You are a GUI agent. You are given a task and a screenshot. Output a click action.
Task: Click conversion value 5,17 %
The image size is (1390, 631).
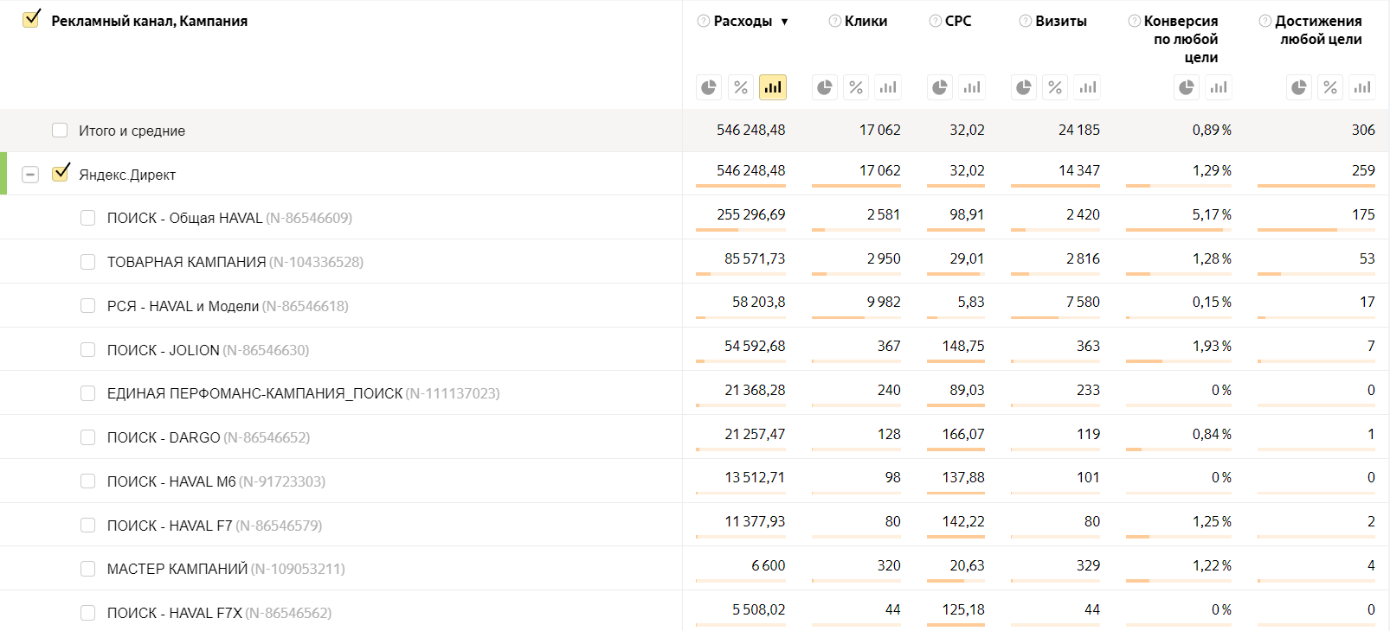coord(1212,214)
